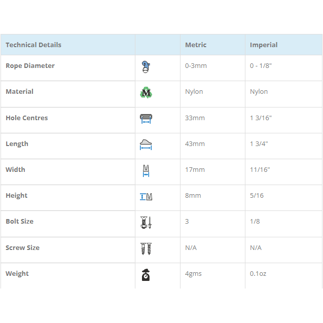The image size is (323, 323).
Task: Click the Weight scale icon
Action: pyautogui.click(x=146, y=274)
